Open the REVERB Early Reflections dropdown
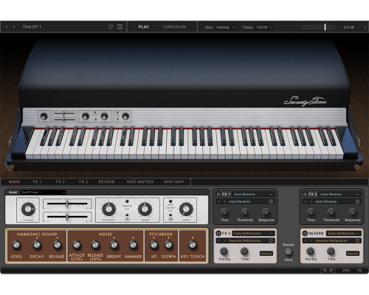This screenshot has height=295, width=369. point(343,233)
